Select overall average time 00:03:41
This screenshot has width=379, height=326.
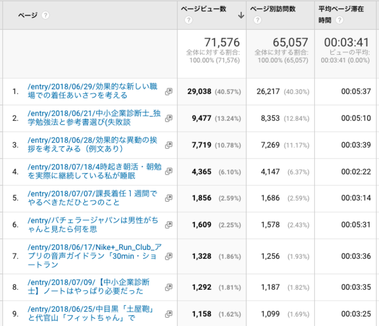click(347, 42)
